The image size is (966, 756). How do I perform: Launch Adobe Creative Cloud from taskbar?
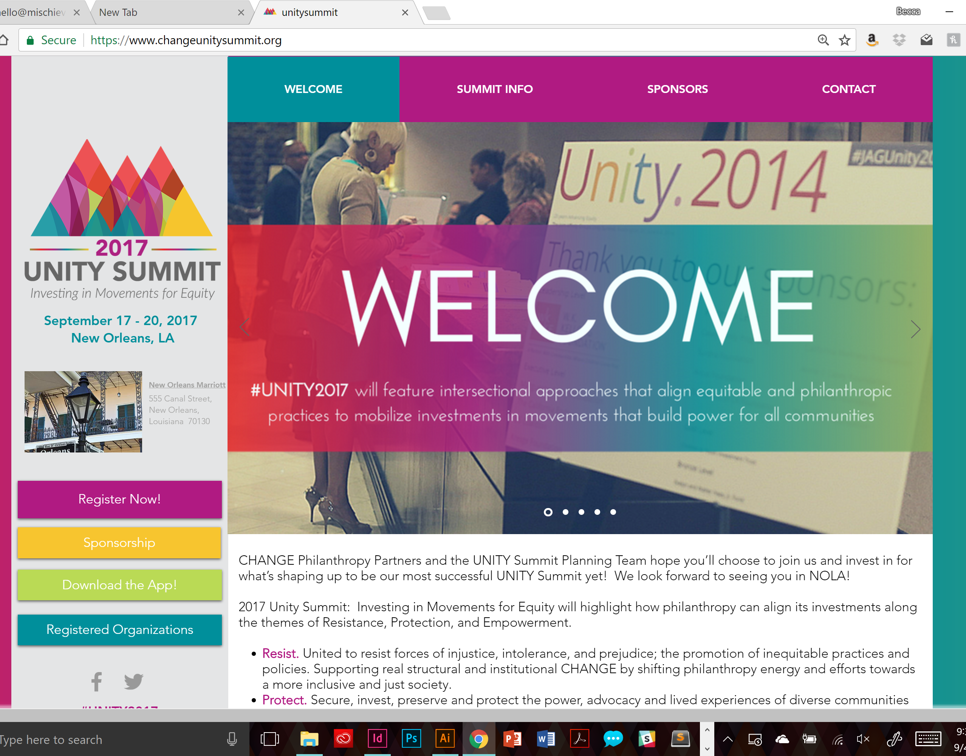point(344,738)
